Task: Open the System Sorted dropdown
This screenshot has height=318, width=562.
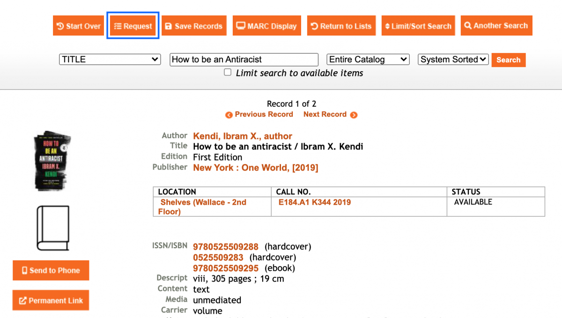Action: coord(453,59)
